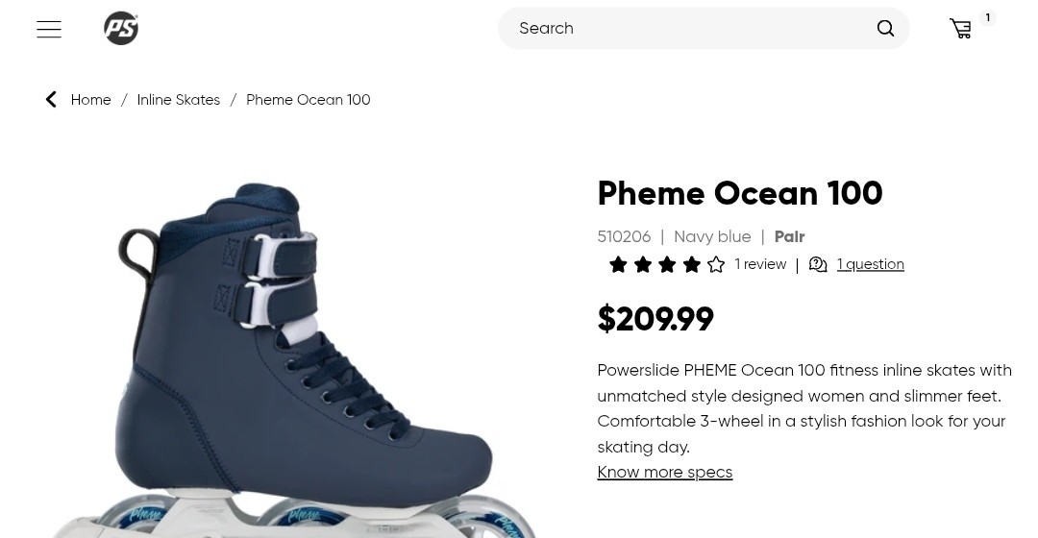Click the first rating star

click(618, 264)
